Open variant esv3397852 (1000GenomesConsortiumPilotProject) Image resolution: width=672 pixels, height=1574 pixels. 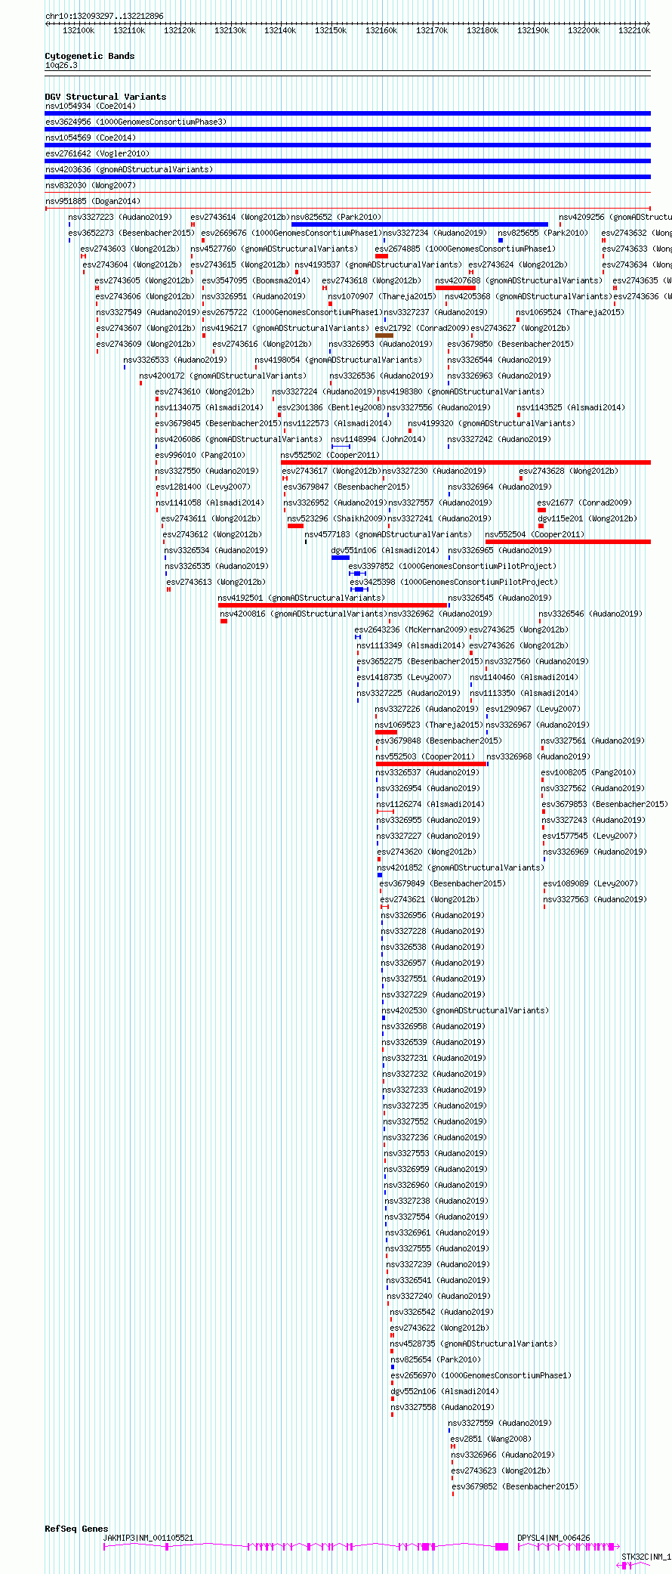pyautogui.click(x=452, y=566)
